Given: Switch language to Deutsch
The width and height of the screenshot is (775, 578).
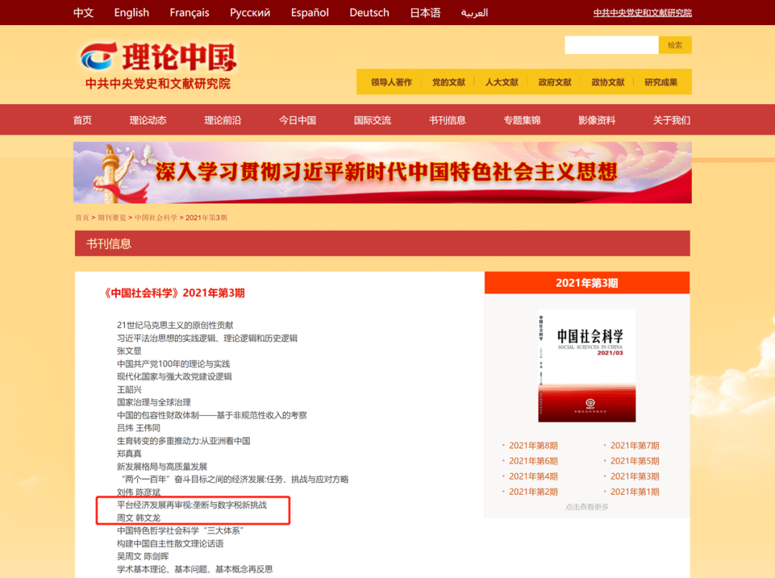Looking at the screenshot, I should tap(370, 12).
